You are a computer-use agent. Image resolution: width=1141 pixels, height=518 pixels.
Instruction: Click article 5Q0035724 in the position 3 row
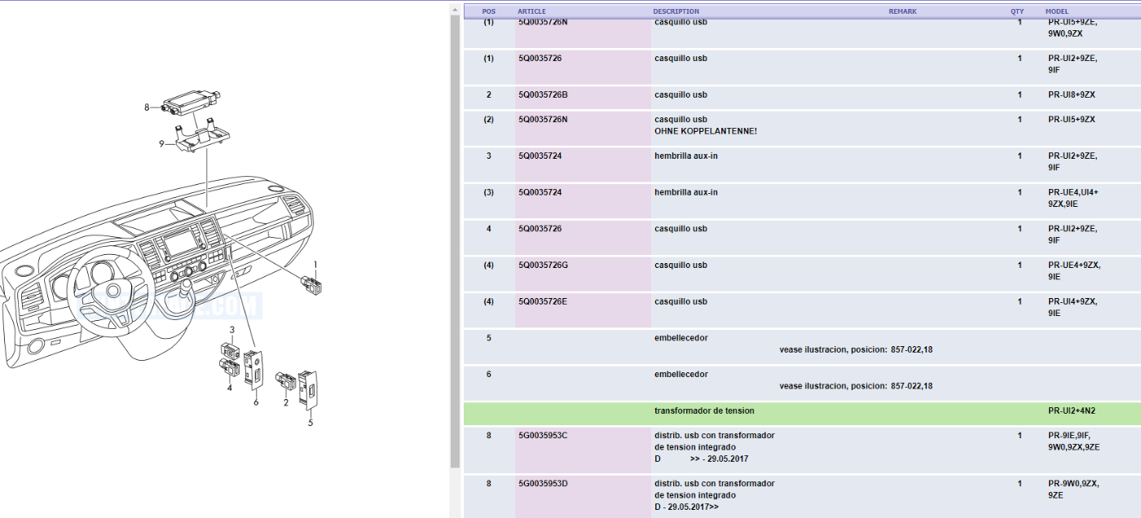coord(540,156)
